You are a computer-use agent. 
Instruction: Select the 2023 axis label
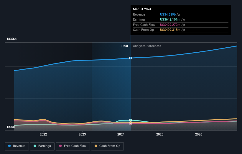(82, 134)
